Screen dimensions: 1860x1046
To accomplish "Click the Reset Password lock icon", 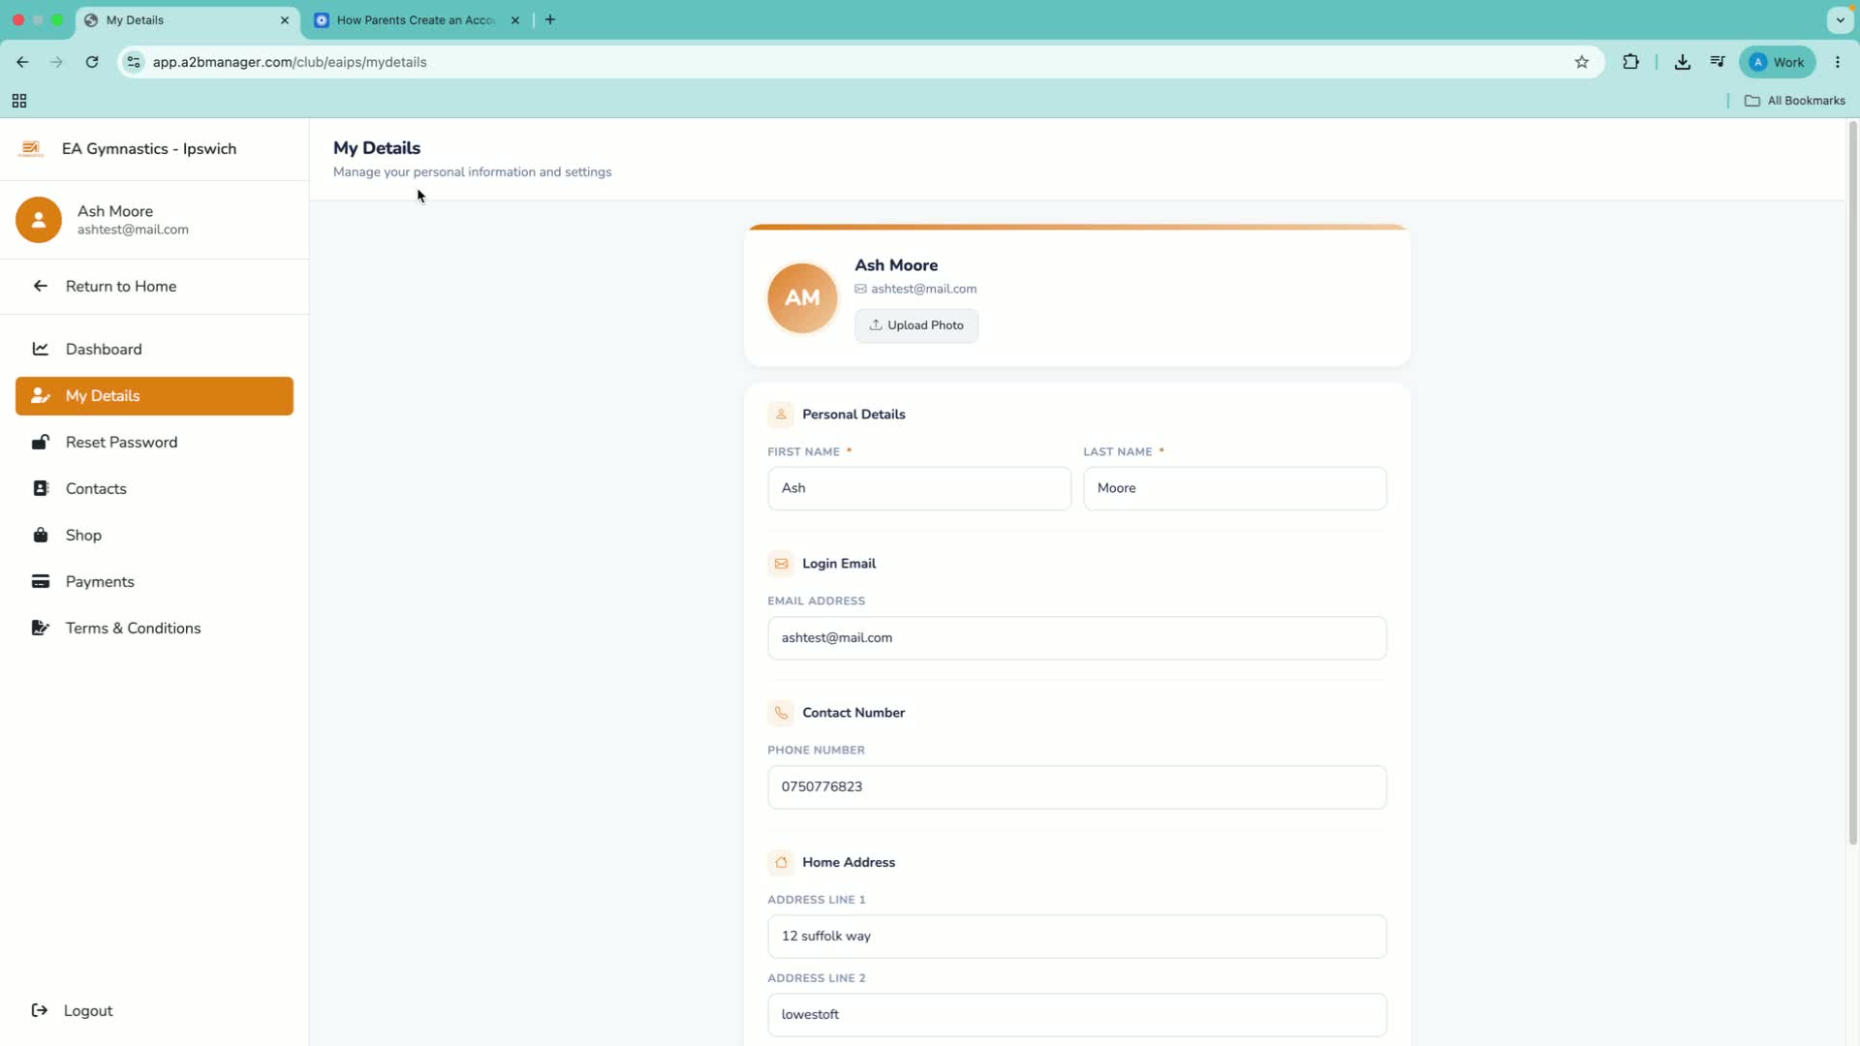I will (41, 442).
